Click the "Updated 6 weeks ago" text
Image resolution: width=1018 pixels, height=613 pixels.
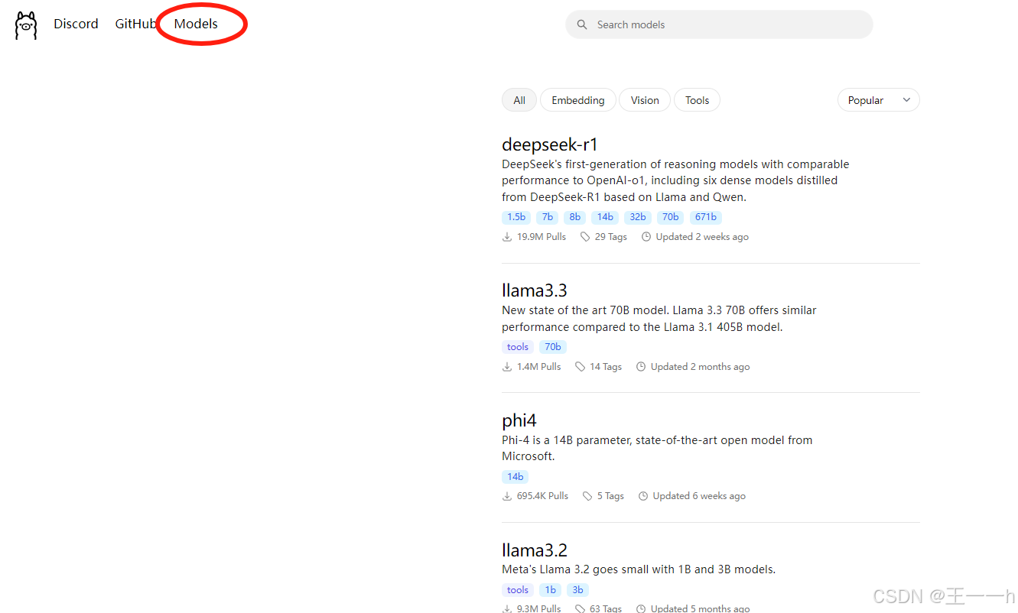[x=699, y=496]
